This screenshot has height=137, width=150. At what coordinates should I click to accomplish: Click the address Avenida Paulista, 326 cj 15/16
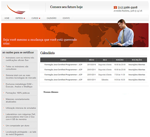128,11
